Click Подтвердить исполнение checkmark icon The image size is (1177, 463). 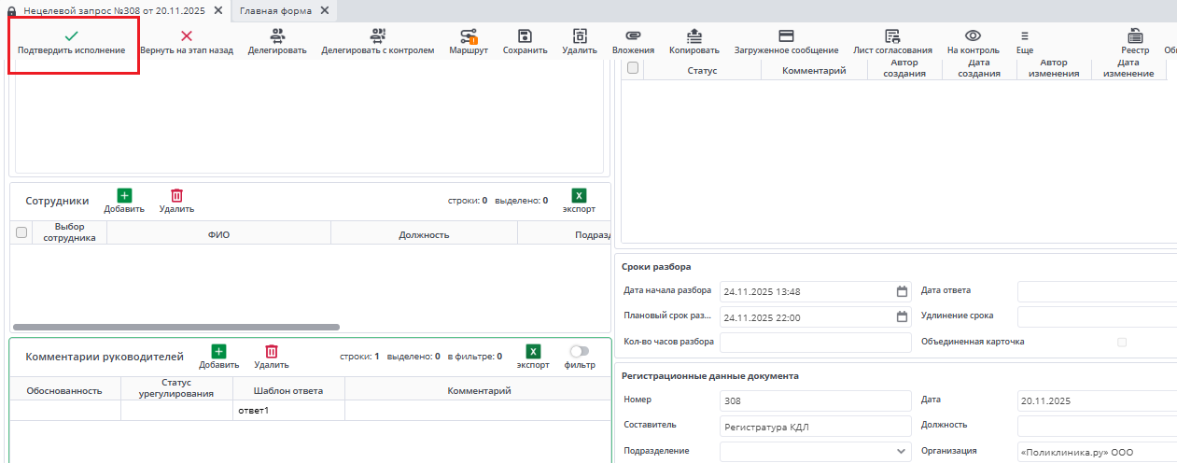[x=71, y=35]
